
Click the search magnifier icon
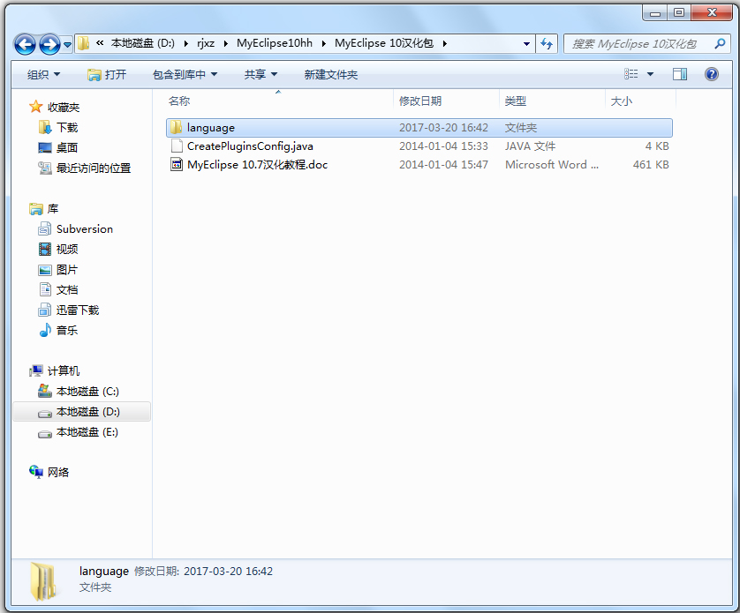[x=720, y=44]
